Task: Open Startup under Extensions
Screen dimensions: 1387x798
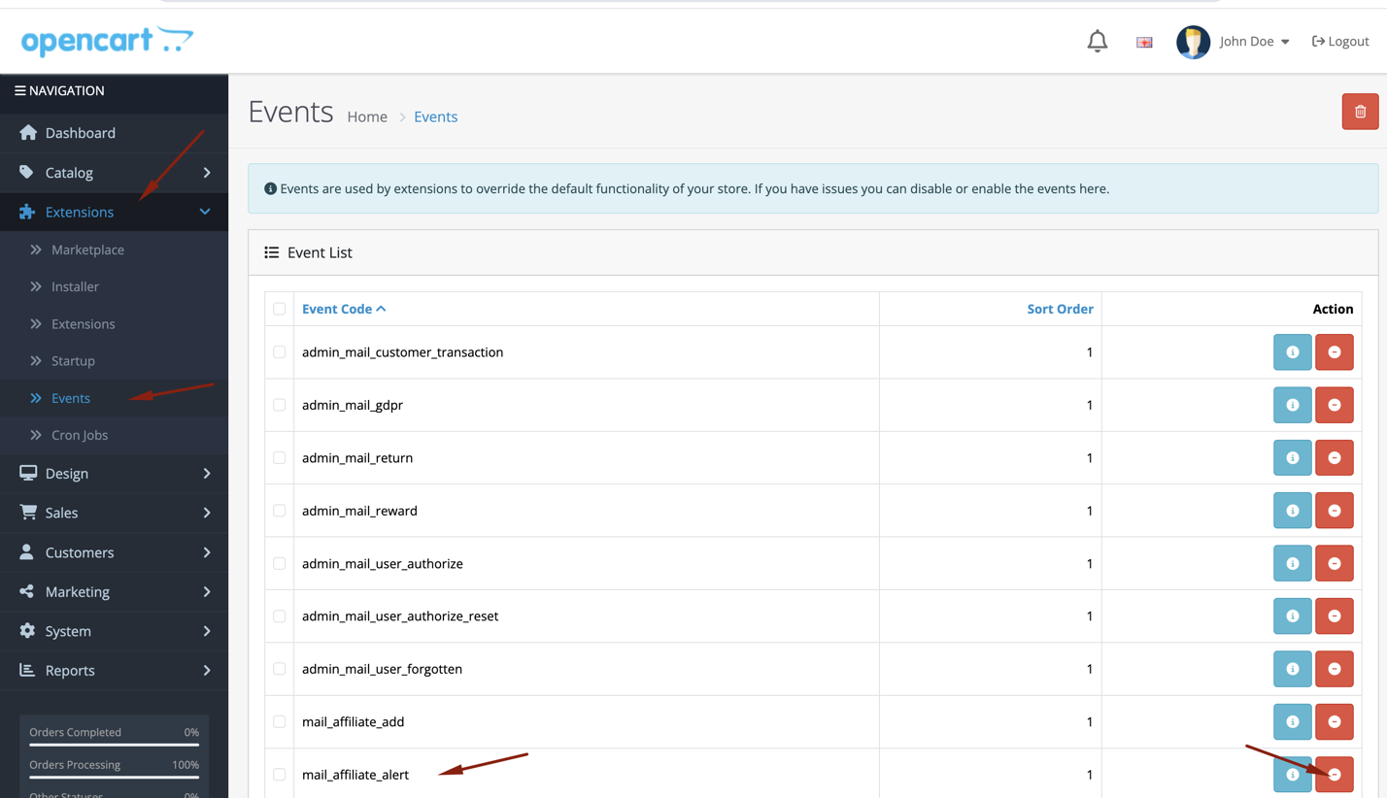Action: [114, 360]
